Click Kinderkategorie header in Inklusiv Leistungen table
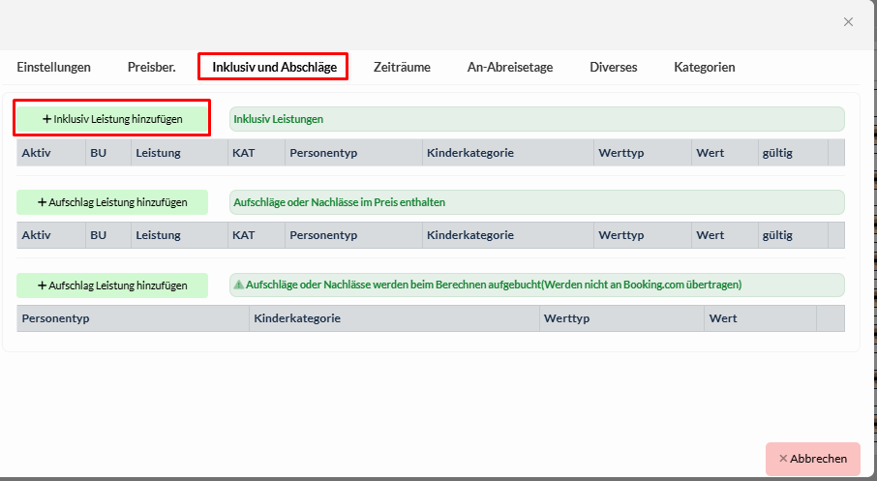This screenshot has width=877, height=481. pos(469,153)
